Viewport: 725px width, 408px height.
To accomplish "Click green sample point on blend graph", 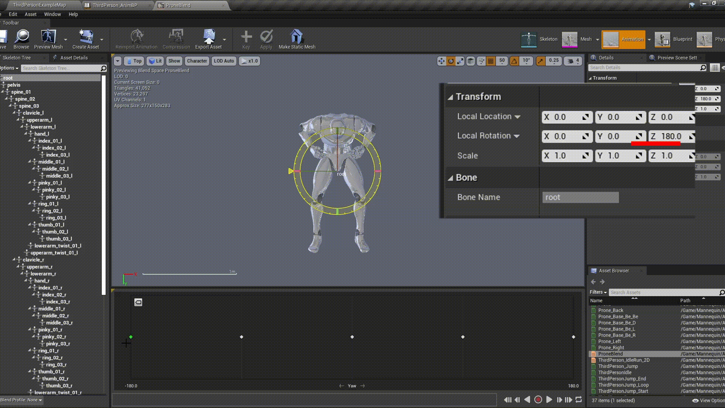I will pos(131,337).
